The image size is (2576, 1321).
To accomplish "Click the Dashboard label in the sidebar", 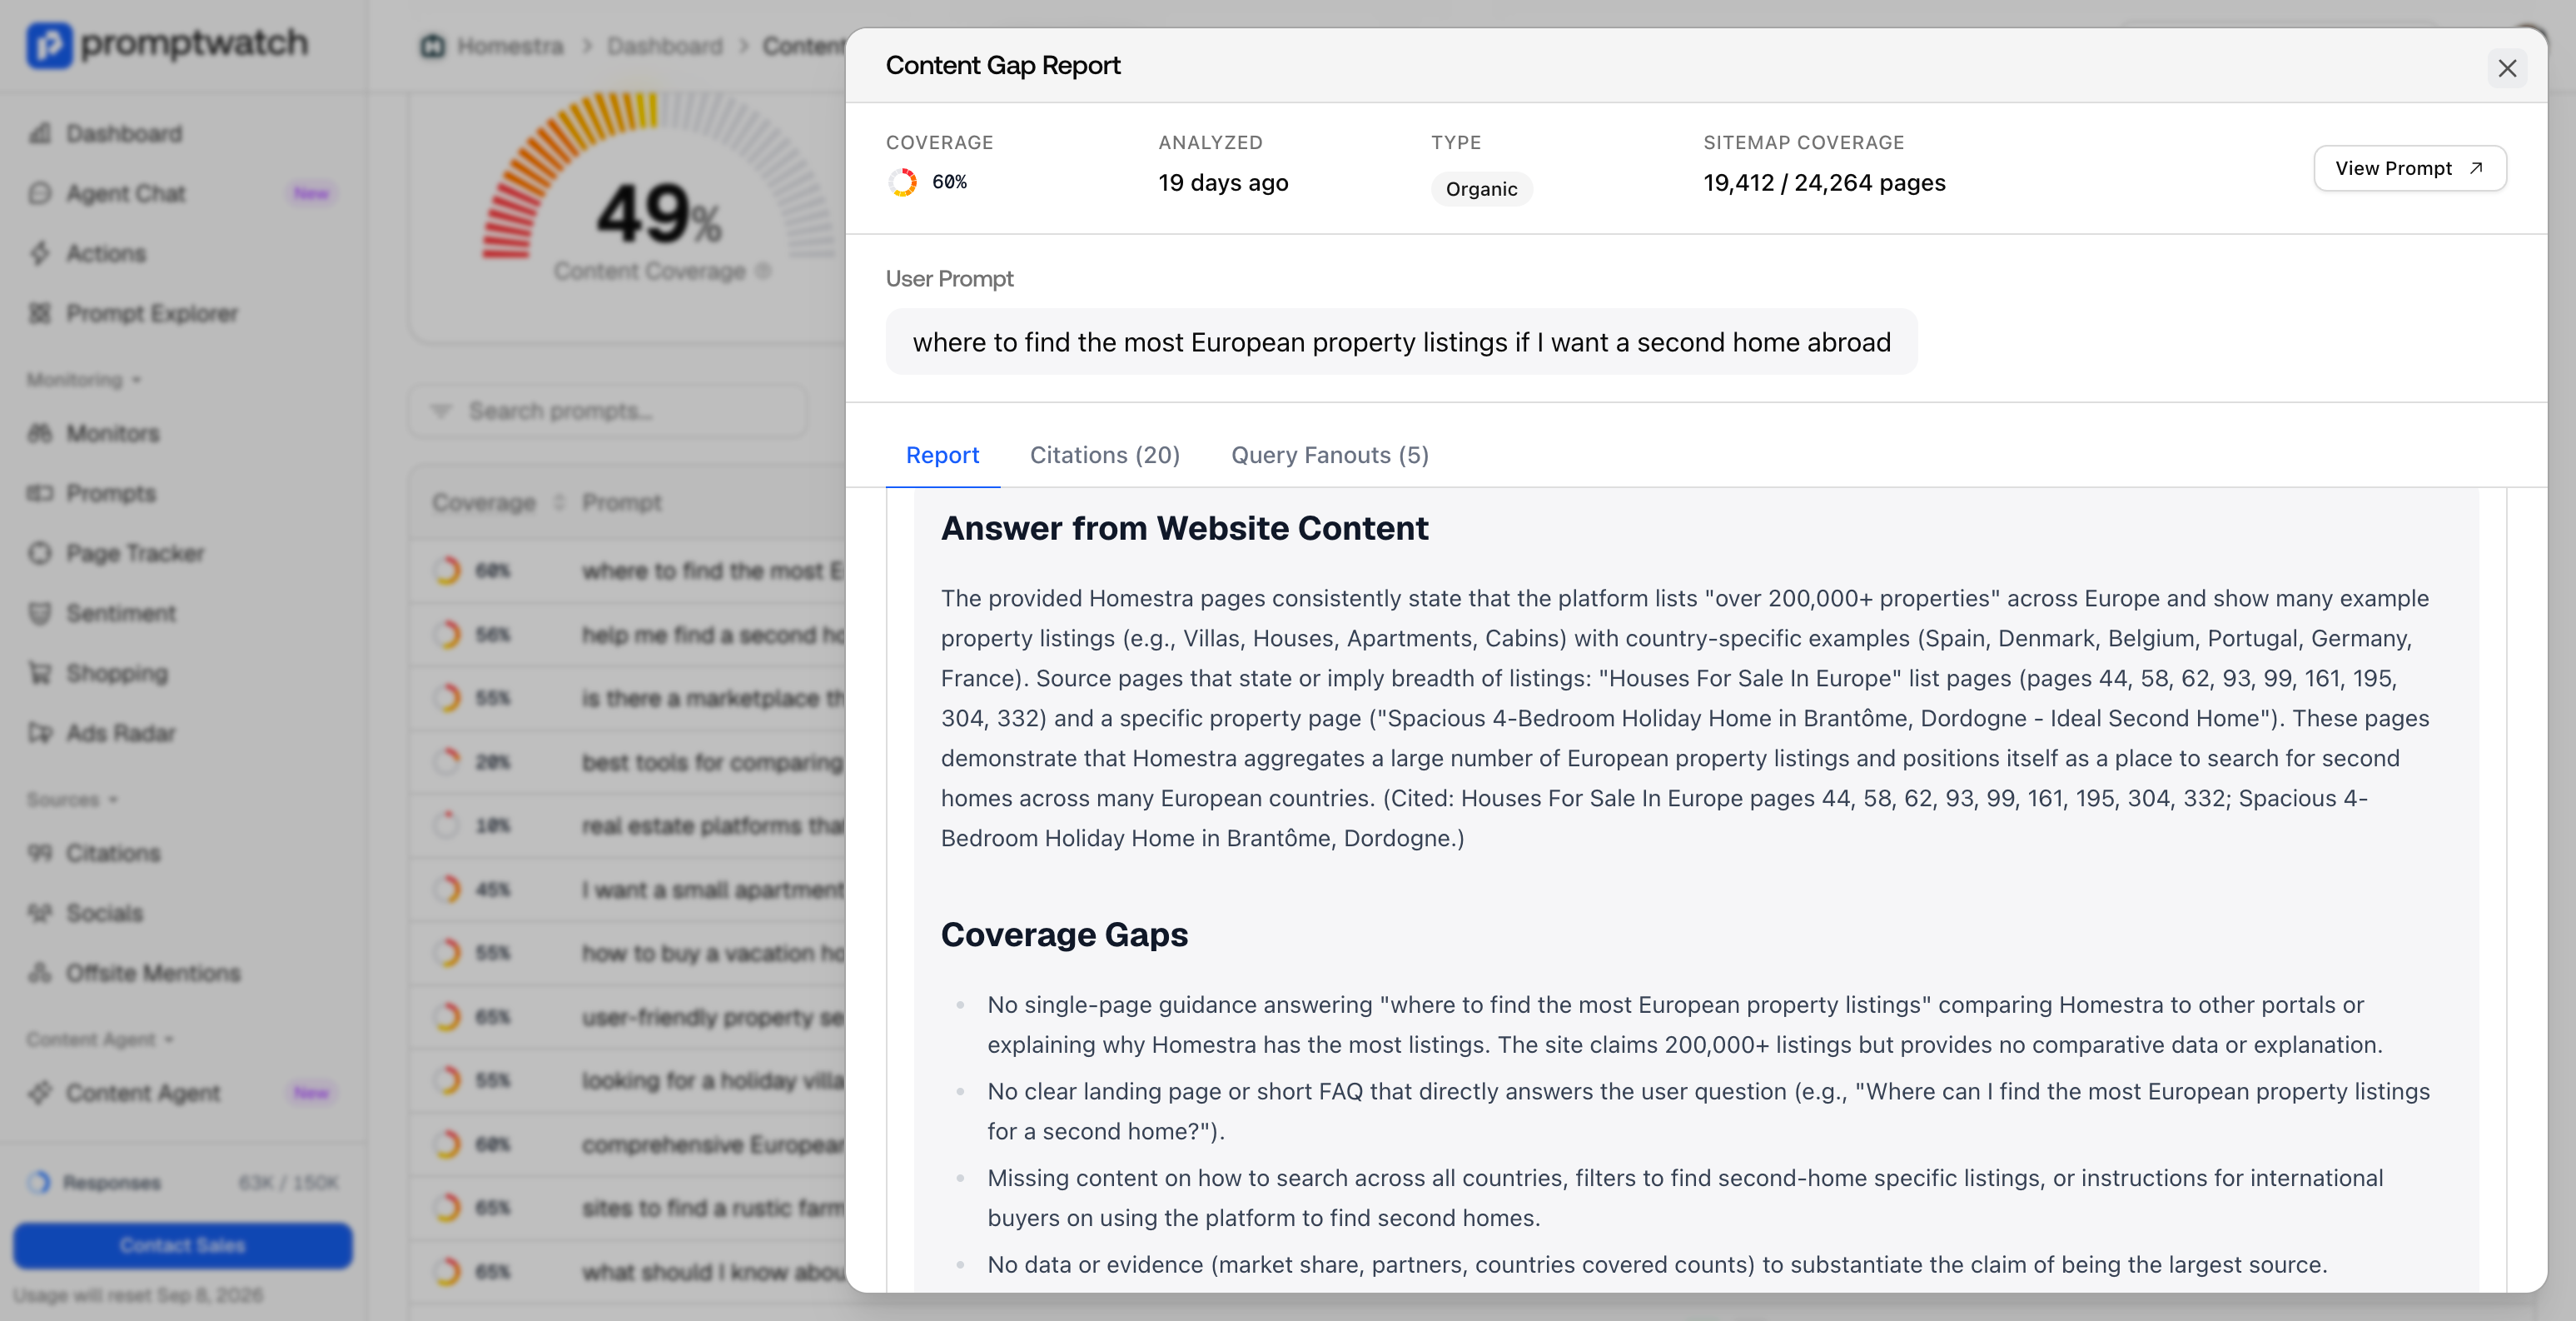I will pyautogui.click(x=124, y=133).
